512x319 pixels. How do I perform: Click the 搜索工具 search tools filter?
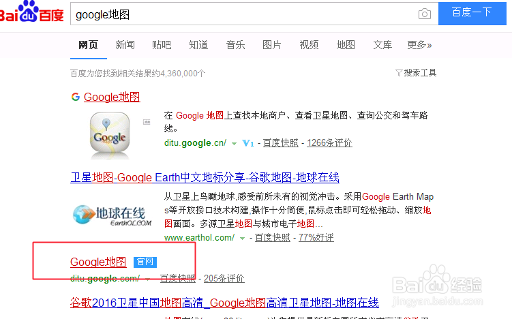[416, 73]
